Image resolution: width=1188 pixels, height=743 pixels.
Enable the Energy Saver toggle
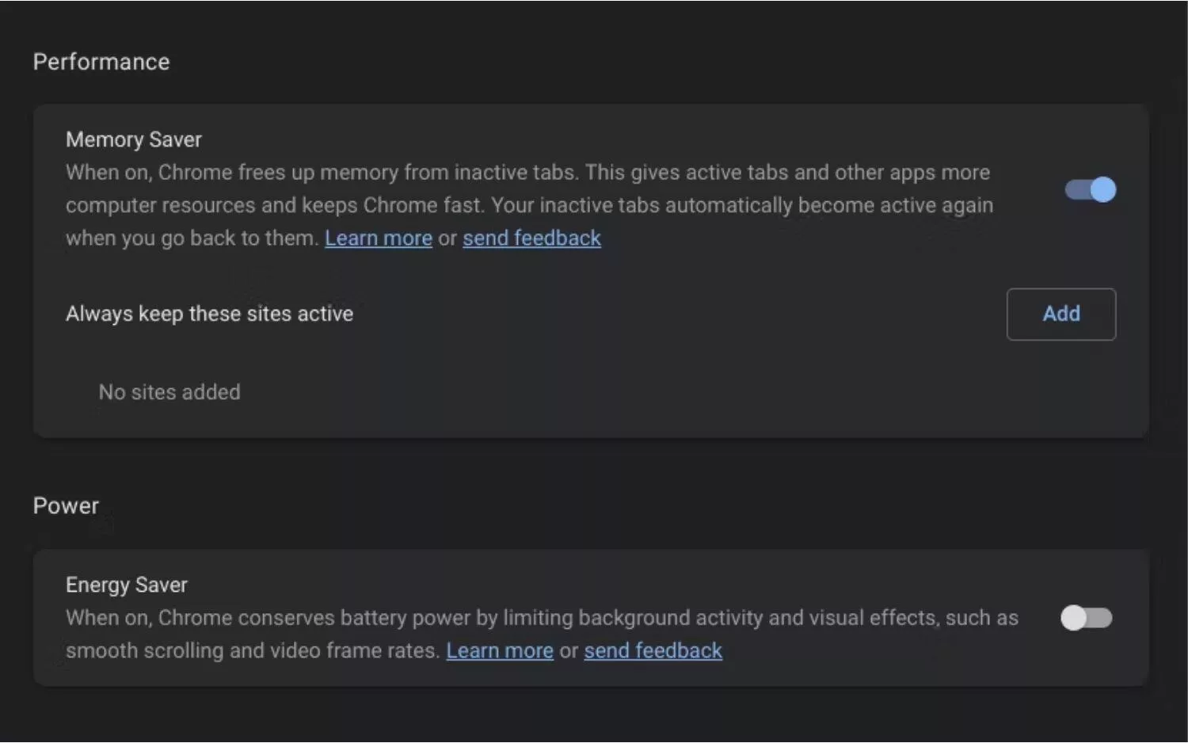pos(1087,618)
